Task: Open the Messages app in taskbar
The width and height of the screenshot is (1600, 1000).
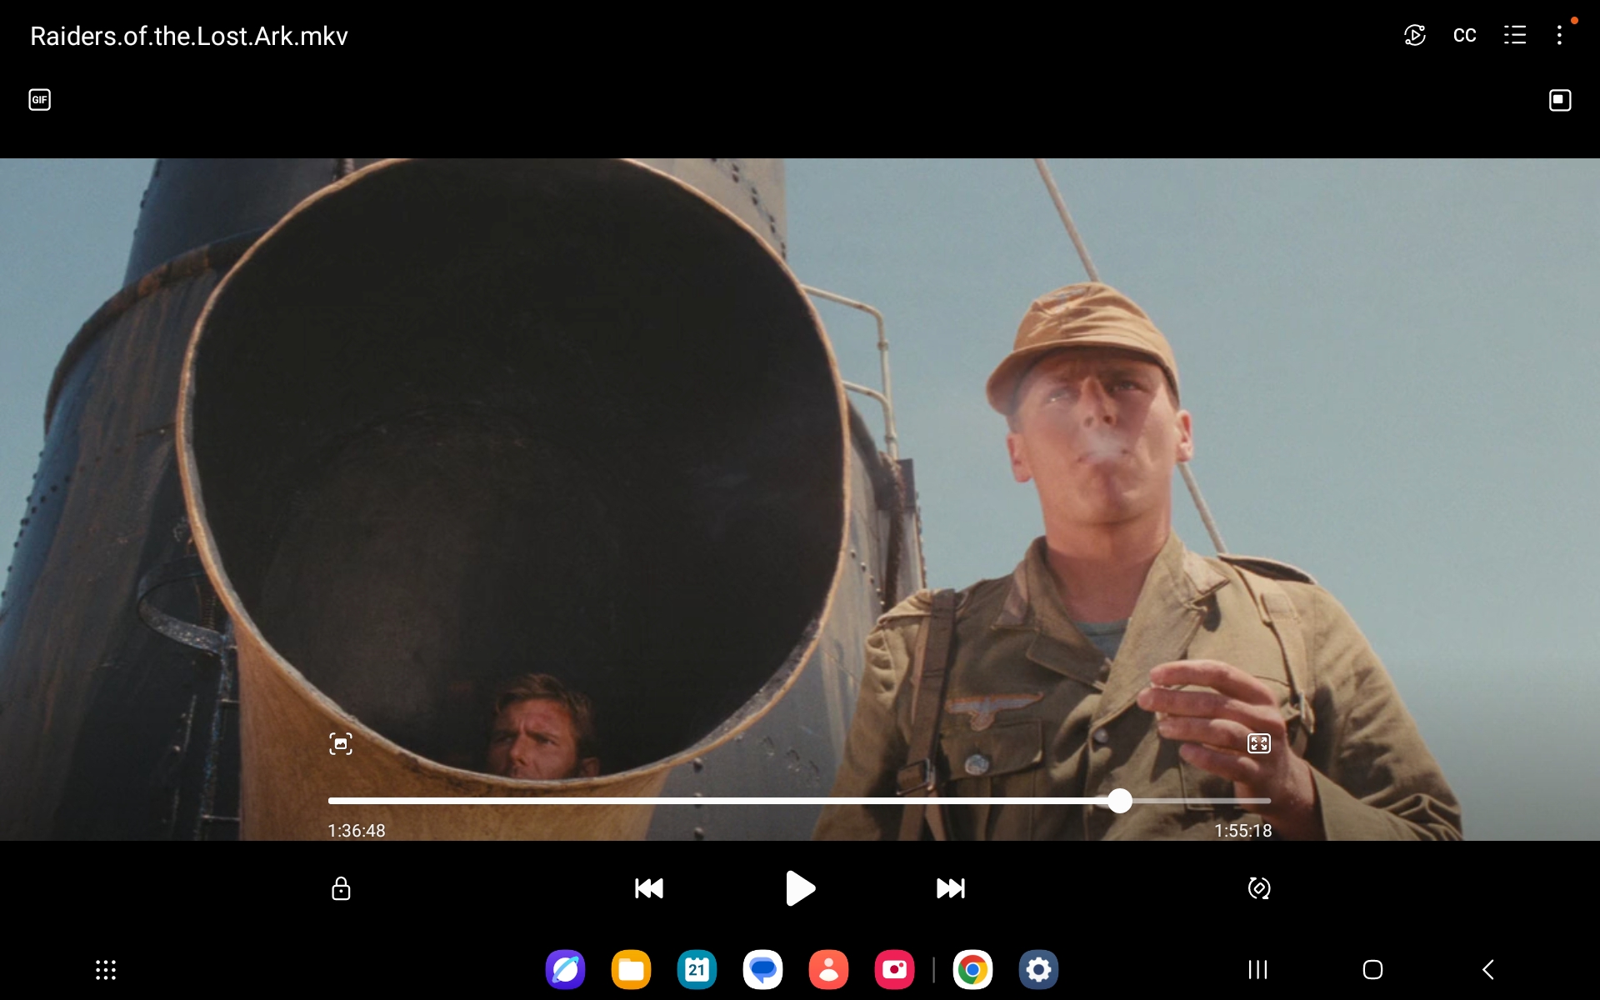Action: [762, 970]
